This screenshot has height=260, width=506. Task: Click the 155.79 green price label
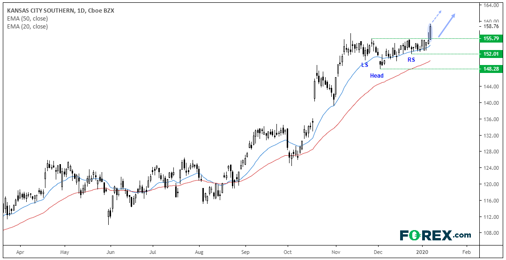tap(491, 38)
